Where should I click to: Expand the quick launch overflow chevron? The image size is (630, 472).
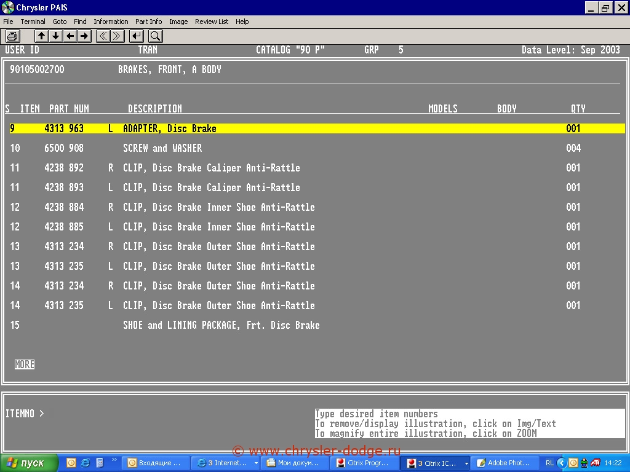(x=114, y=460)
